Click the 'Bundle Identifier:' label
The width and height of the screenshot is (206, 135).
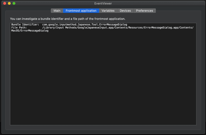(x=25, y=24)
